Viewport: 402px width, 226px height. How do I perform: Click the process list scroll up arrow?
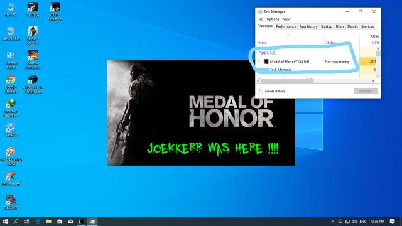pos(378,49)
